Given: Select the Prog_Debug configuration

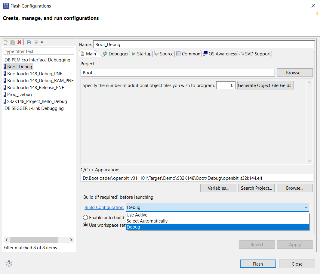Looking at the screenshot, I should 19,95.
